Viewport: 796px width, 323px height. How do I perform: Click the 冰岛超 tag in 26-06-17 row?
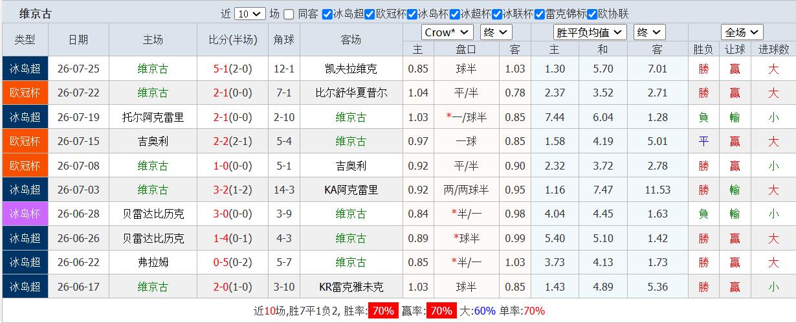25,287
